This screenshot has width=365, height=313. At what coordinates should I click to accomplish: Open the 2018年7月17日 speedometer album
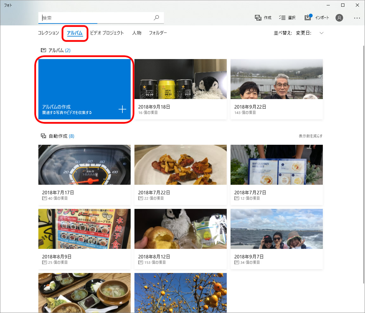[84, 165]
